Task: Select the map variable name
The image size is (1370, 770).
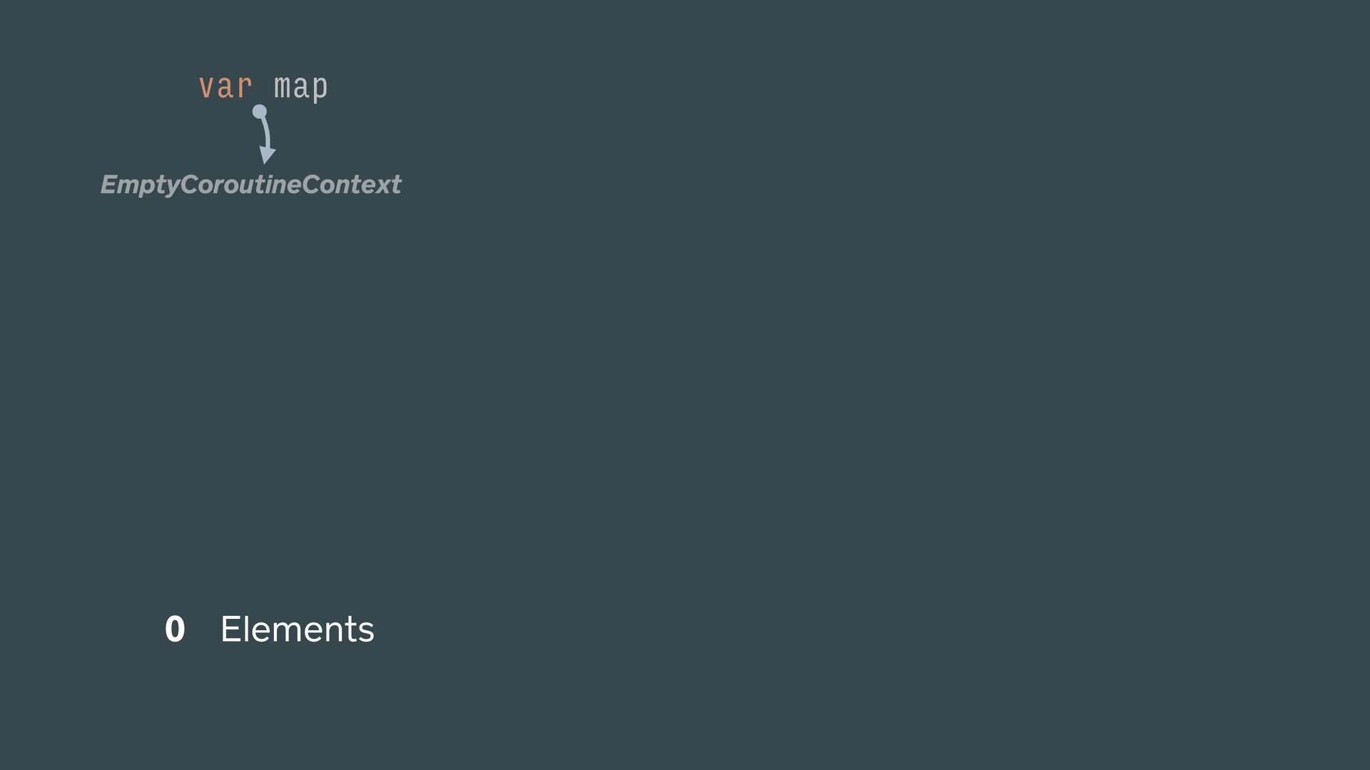Action: 300,87
